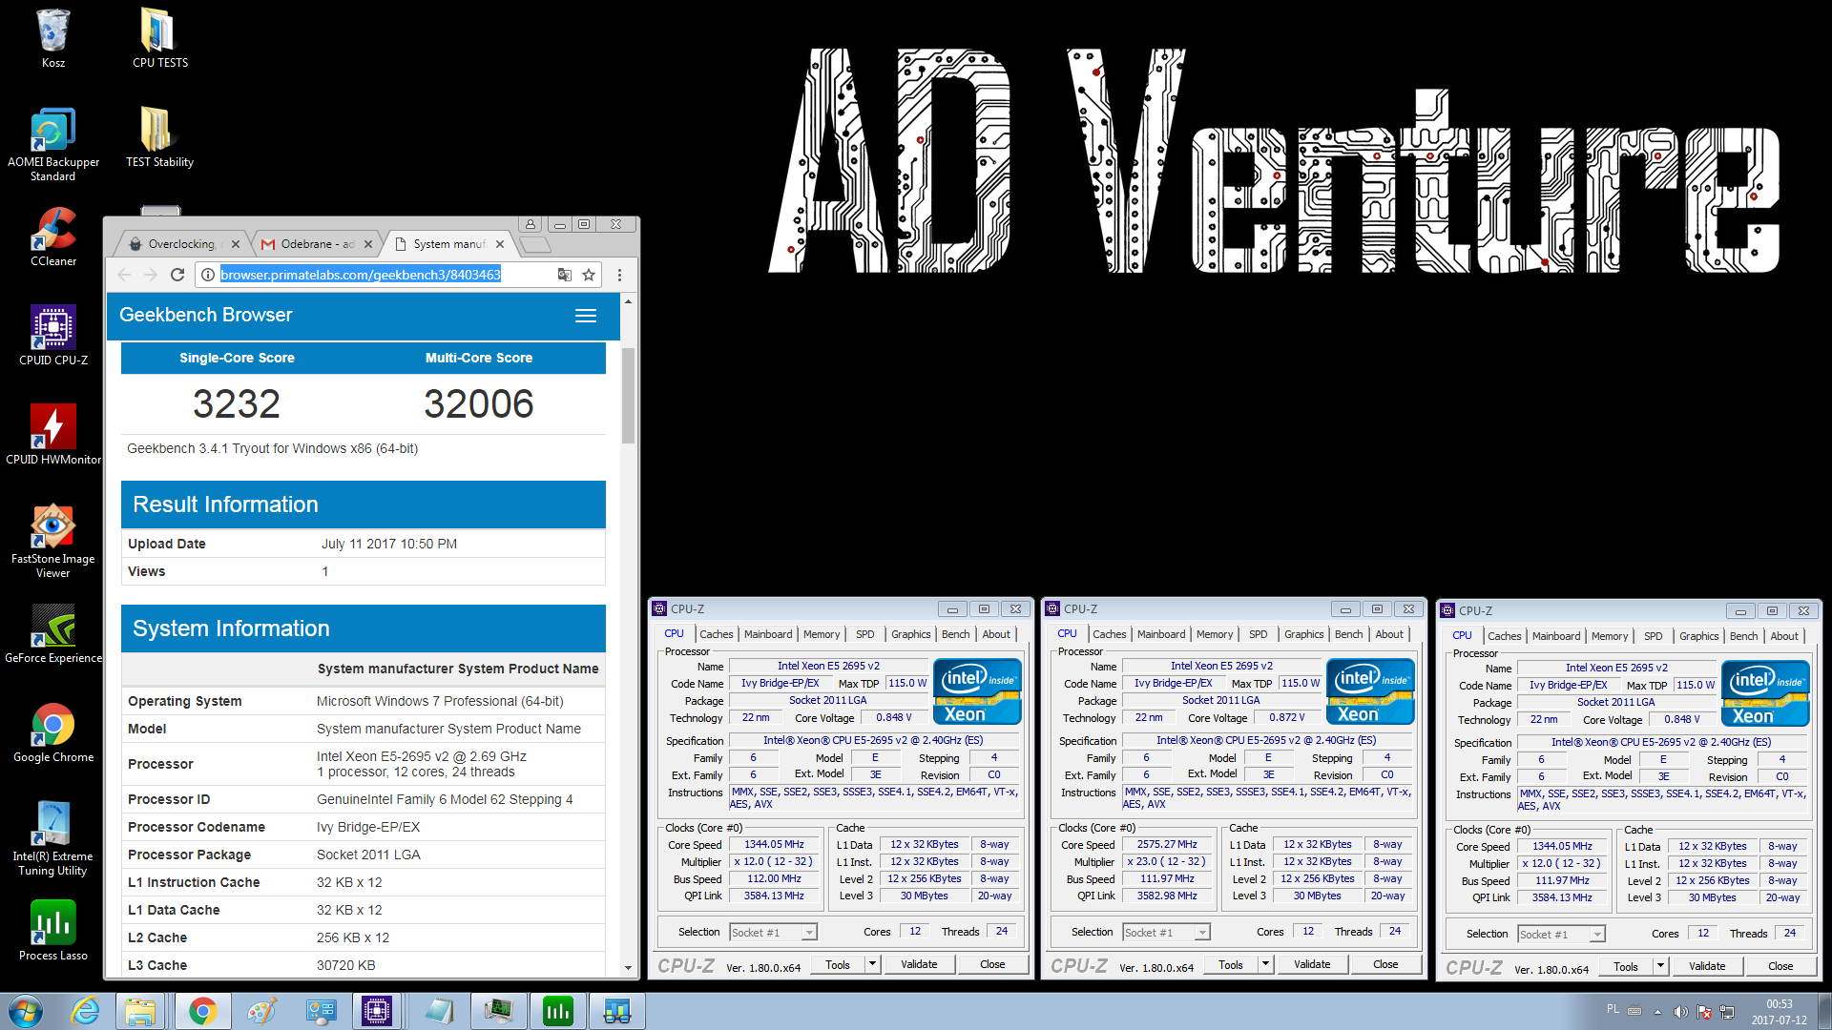Click Validate in second CPU-Z window
1832x1030 pixels.
[1312, 964]
